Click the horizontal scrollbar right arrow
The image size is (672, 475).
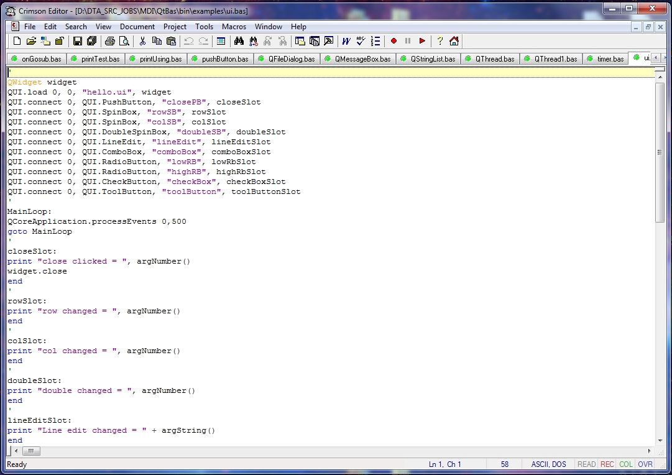[649, 451]
